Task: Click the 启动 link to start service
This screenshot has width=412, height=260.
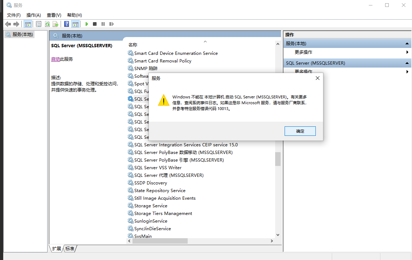Action: pos(56,59)
